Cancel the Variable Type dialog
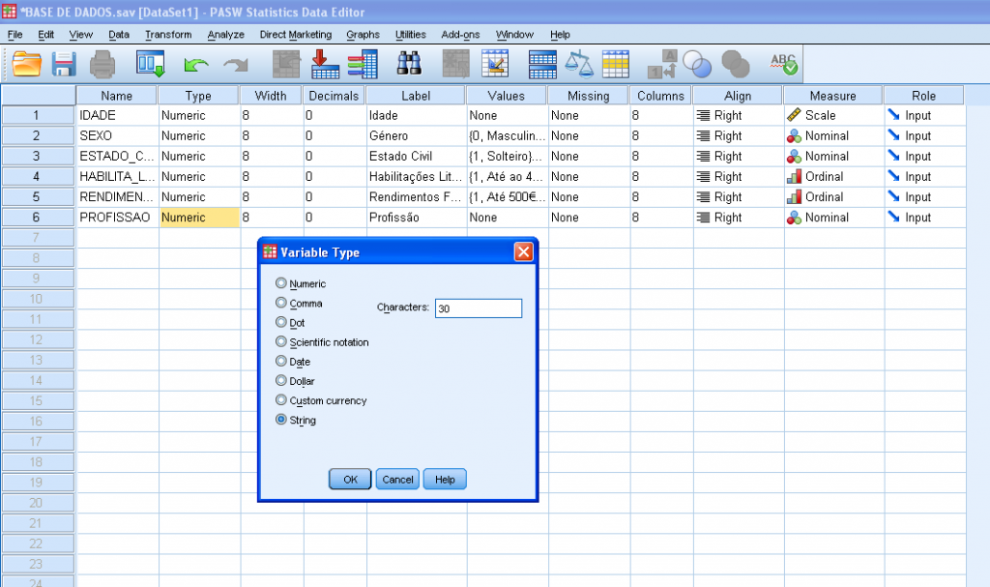 click(396, 479)
